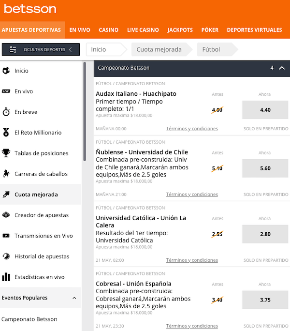Hide the sports sidebar with Ocultar Deportes
Image resolution: width=290 pixels, height=331 pixels.
coord(41,49)
